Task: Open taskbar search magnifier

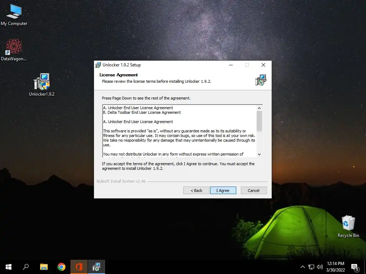Action: (x=26, y=267)
